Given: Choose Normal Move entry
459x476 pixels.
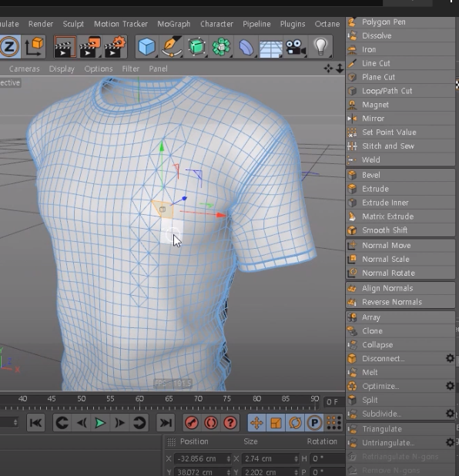Looking at the screenshot, I should point(400,245).
